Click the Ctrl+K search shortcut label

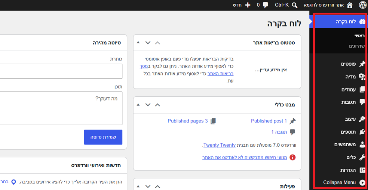pos(282,5)
